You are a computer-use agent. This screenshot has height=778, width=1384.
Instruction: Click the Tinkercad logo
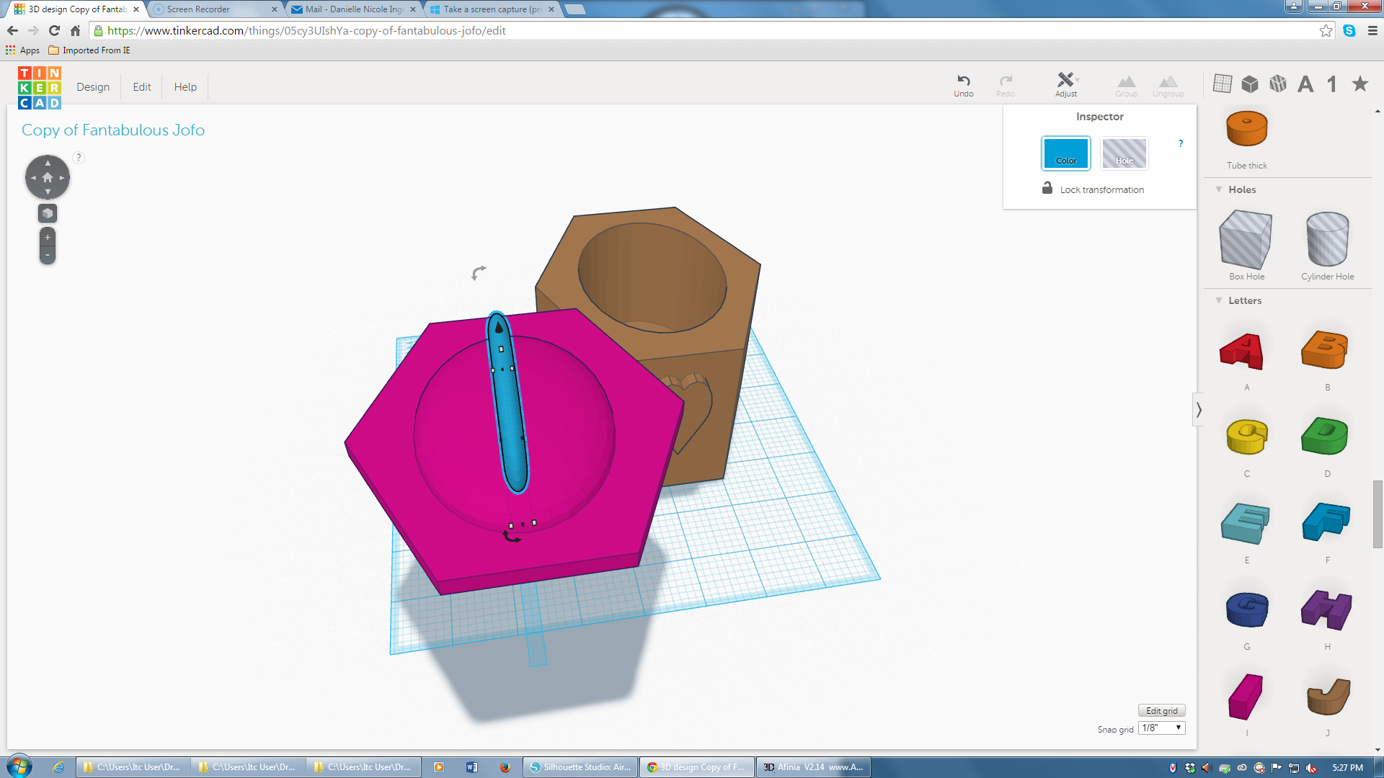click(40, 87)
